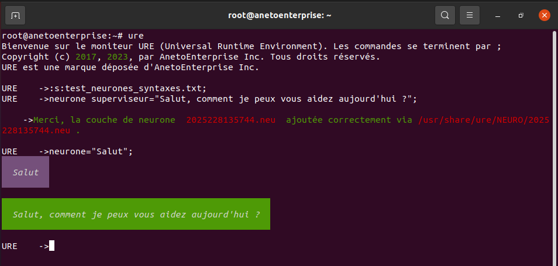Restore the terminal window size

[521, 15]
